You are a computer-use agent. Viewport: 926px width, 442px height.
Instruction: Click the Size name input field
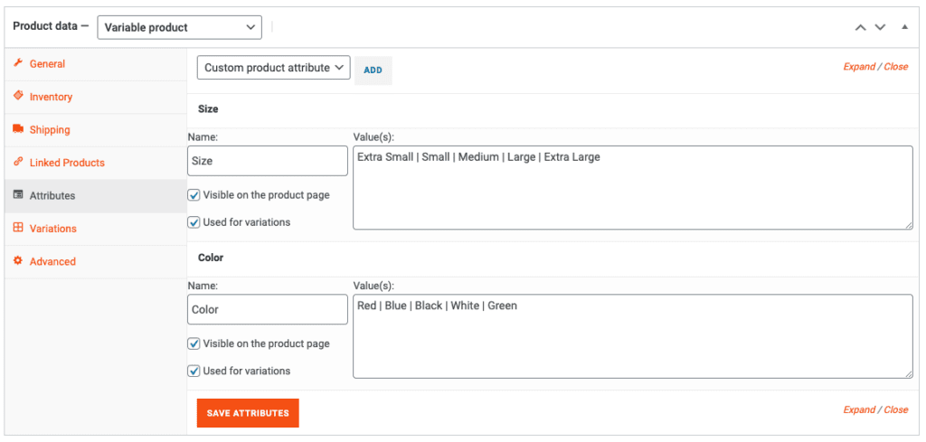[268, 161]
